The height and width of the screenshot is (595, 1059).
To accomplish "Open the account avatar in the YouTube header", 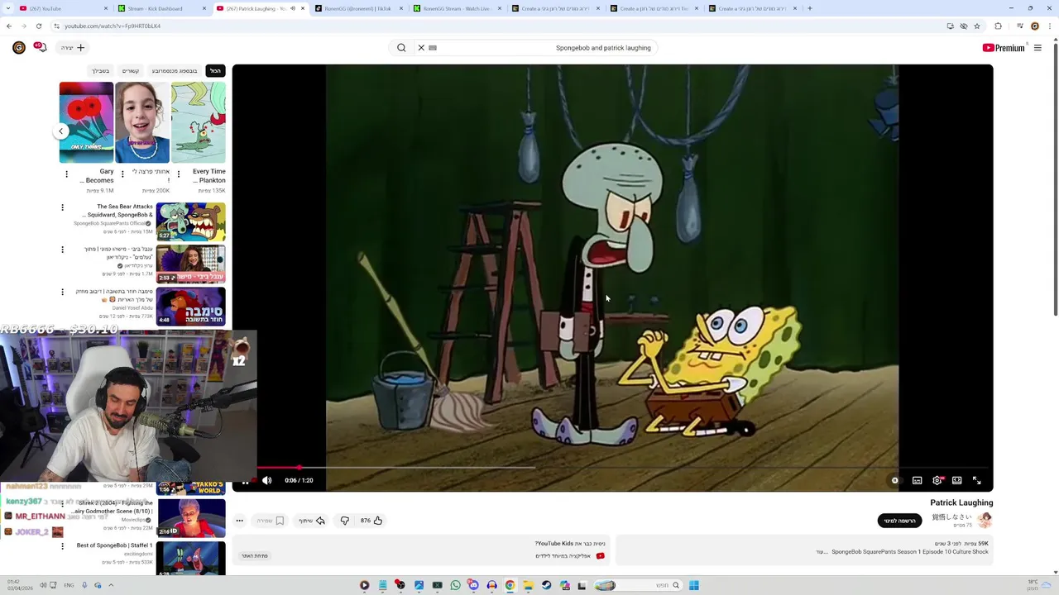I will (18, 48).
